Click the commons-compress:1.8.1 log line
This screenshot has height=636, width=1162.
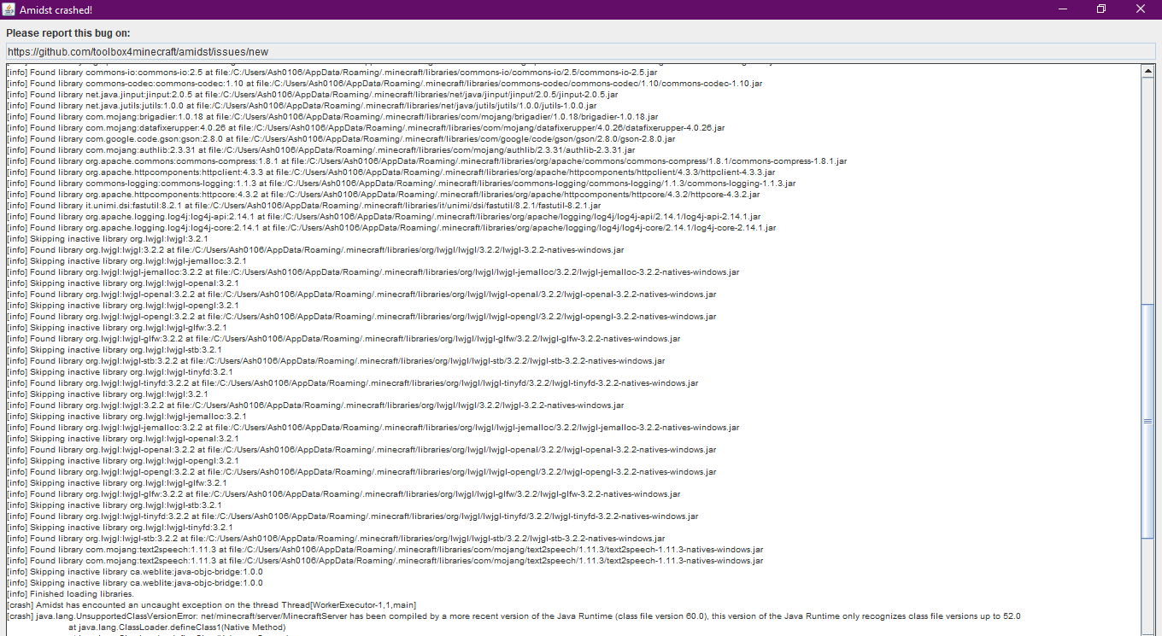pos(427,161)
